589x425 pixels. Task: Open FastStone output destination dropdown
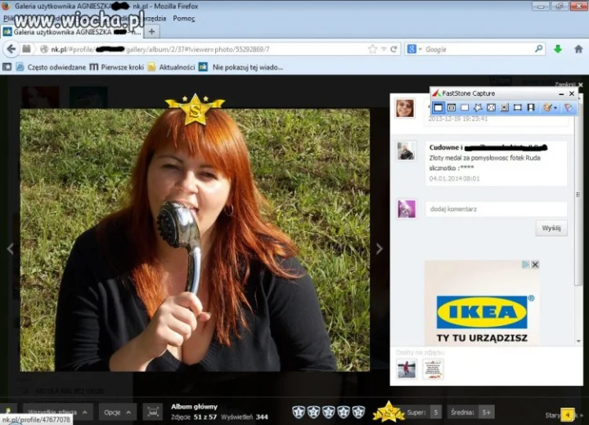click(550, 108)
